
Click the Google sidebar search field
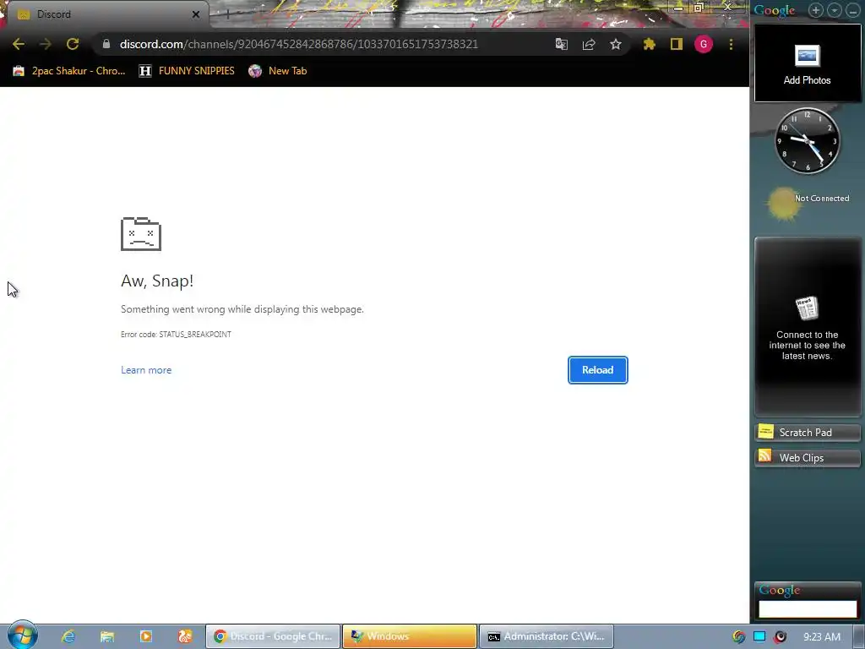point(807,608)
